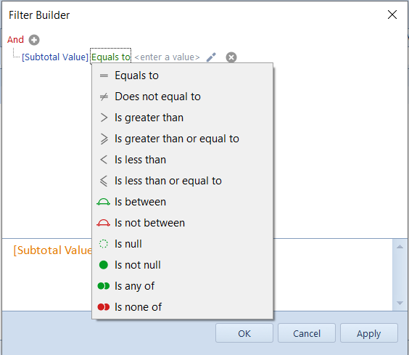Pick the red arc Is not between icon
409x355 pixels.
[x=103, y=223]
